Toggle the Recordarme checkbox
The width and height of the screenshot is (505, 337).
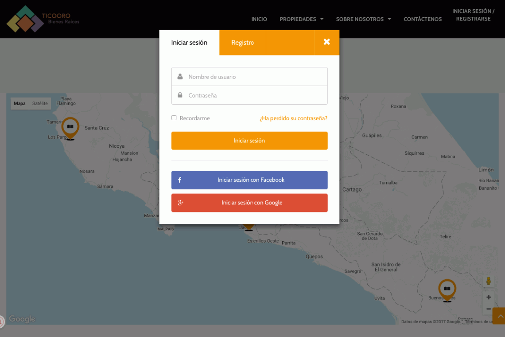pyautogui.click(x=174, y=118)
